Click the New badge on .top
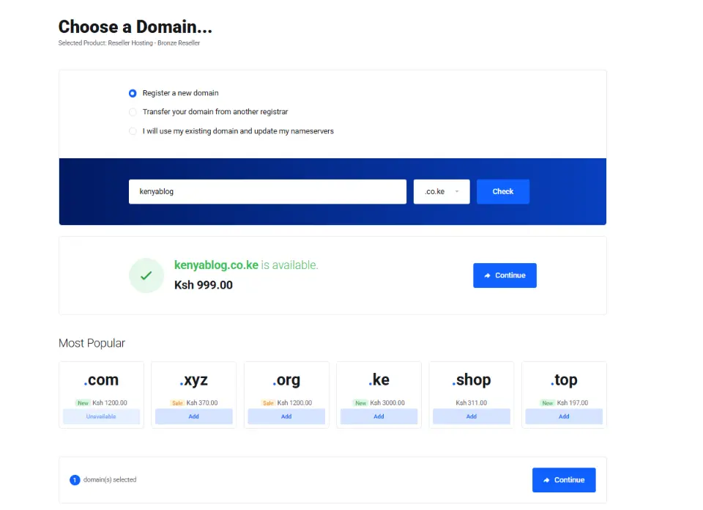The height and width of the screenshot is (510, 703). (x=548, y=403)
